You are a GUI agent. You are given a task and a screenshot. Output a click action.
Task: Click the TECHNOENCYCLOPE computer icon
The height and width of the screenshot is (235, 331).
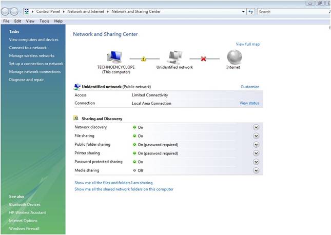(x=114, y=57)
